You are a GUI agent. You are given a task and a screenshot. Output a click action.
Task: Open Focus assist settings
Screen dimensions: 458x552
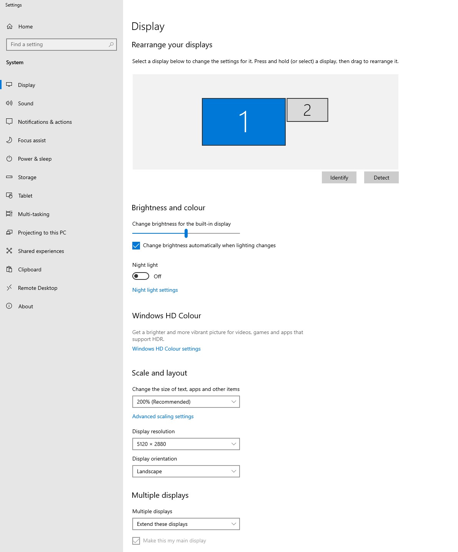pyautogui.click(x=62, y=140)
